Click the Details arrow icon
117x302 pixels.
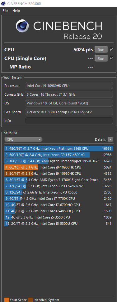pos(110,139)
